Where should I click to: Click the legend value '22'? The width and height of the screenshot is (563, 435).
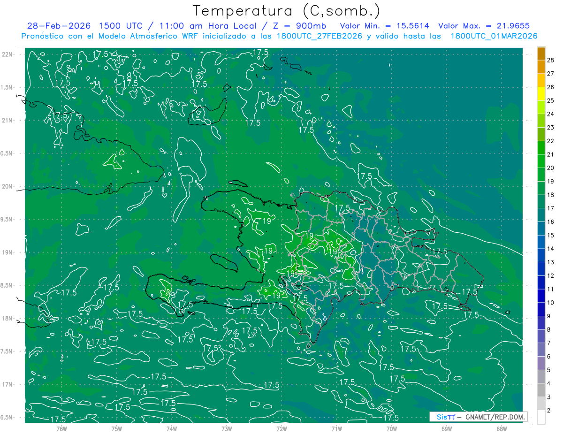[551, 141]
